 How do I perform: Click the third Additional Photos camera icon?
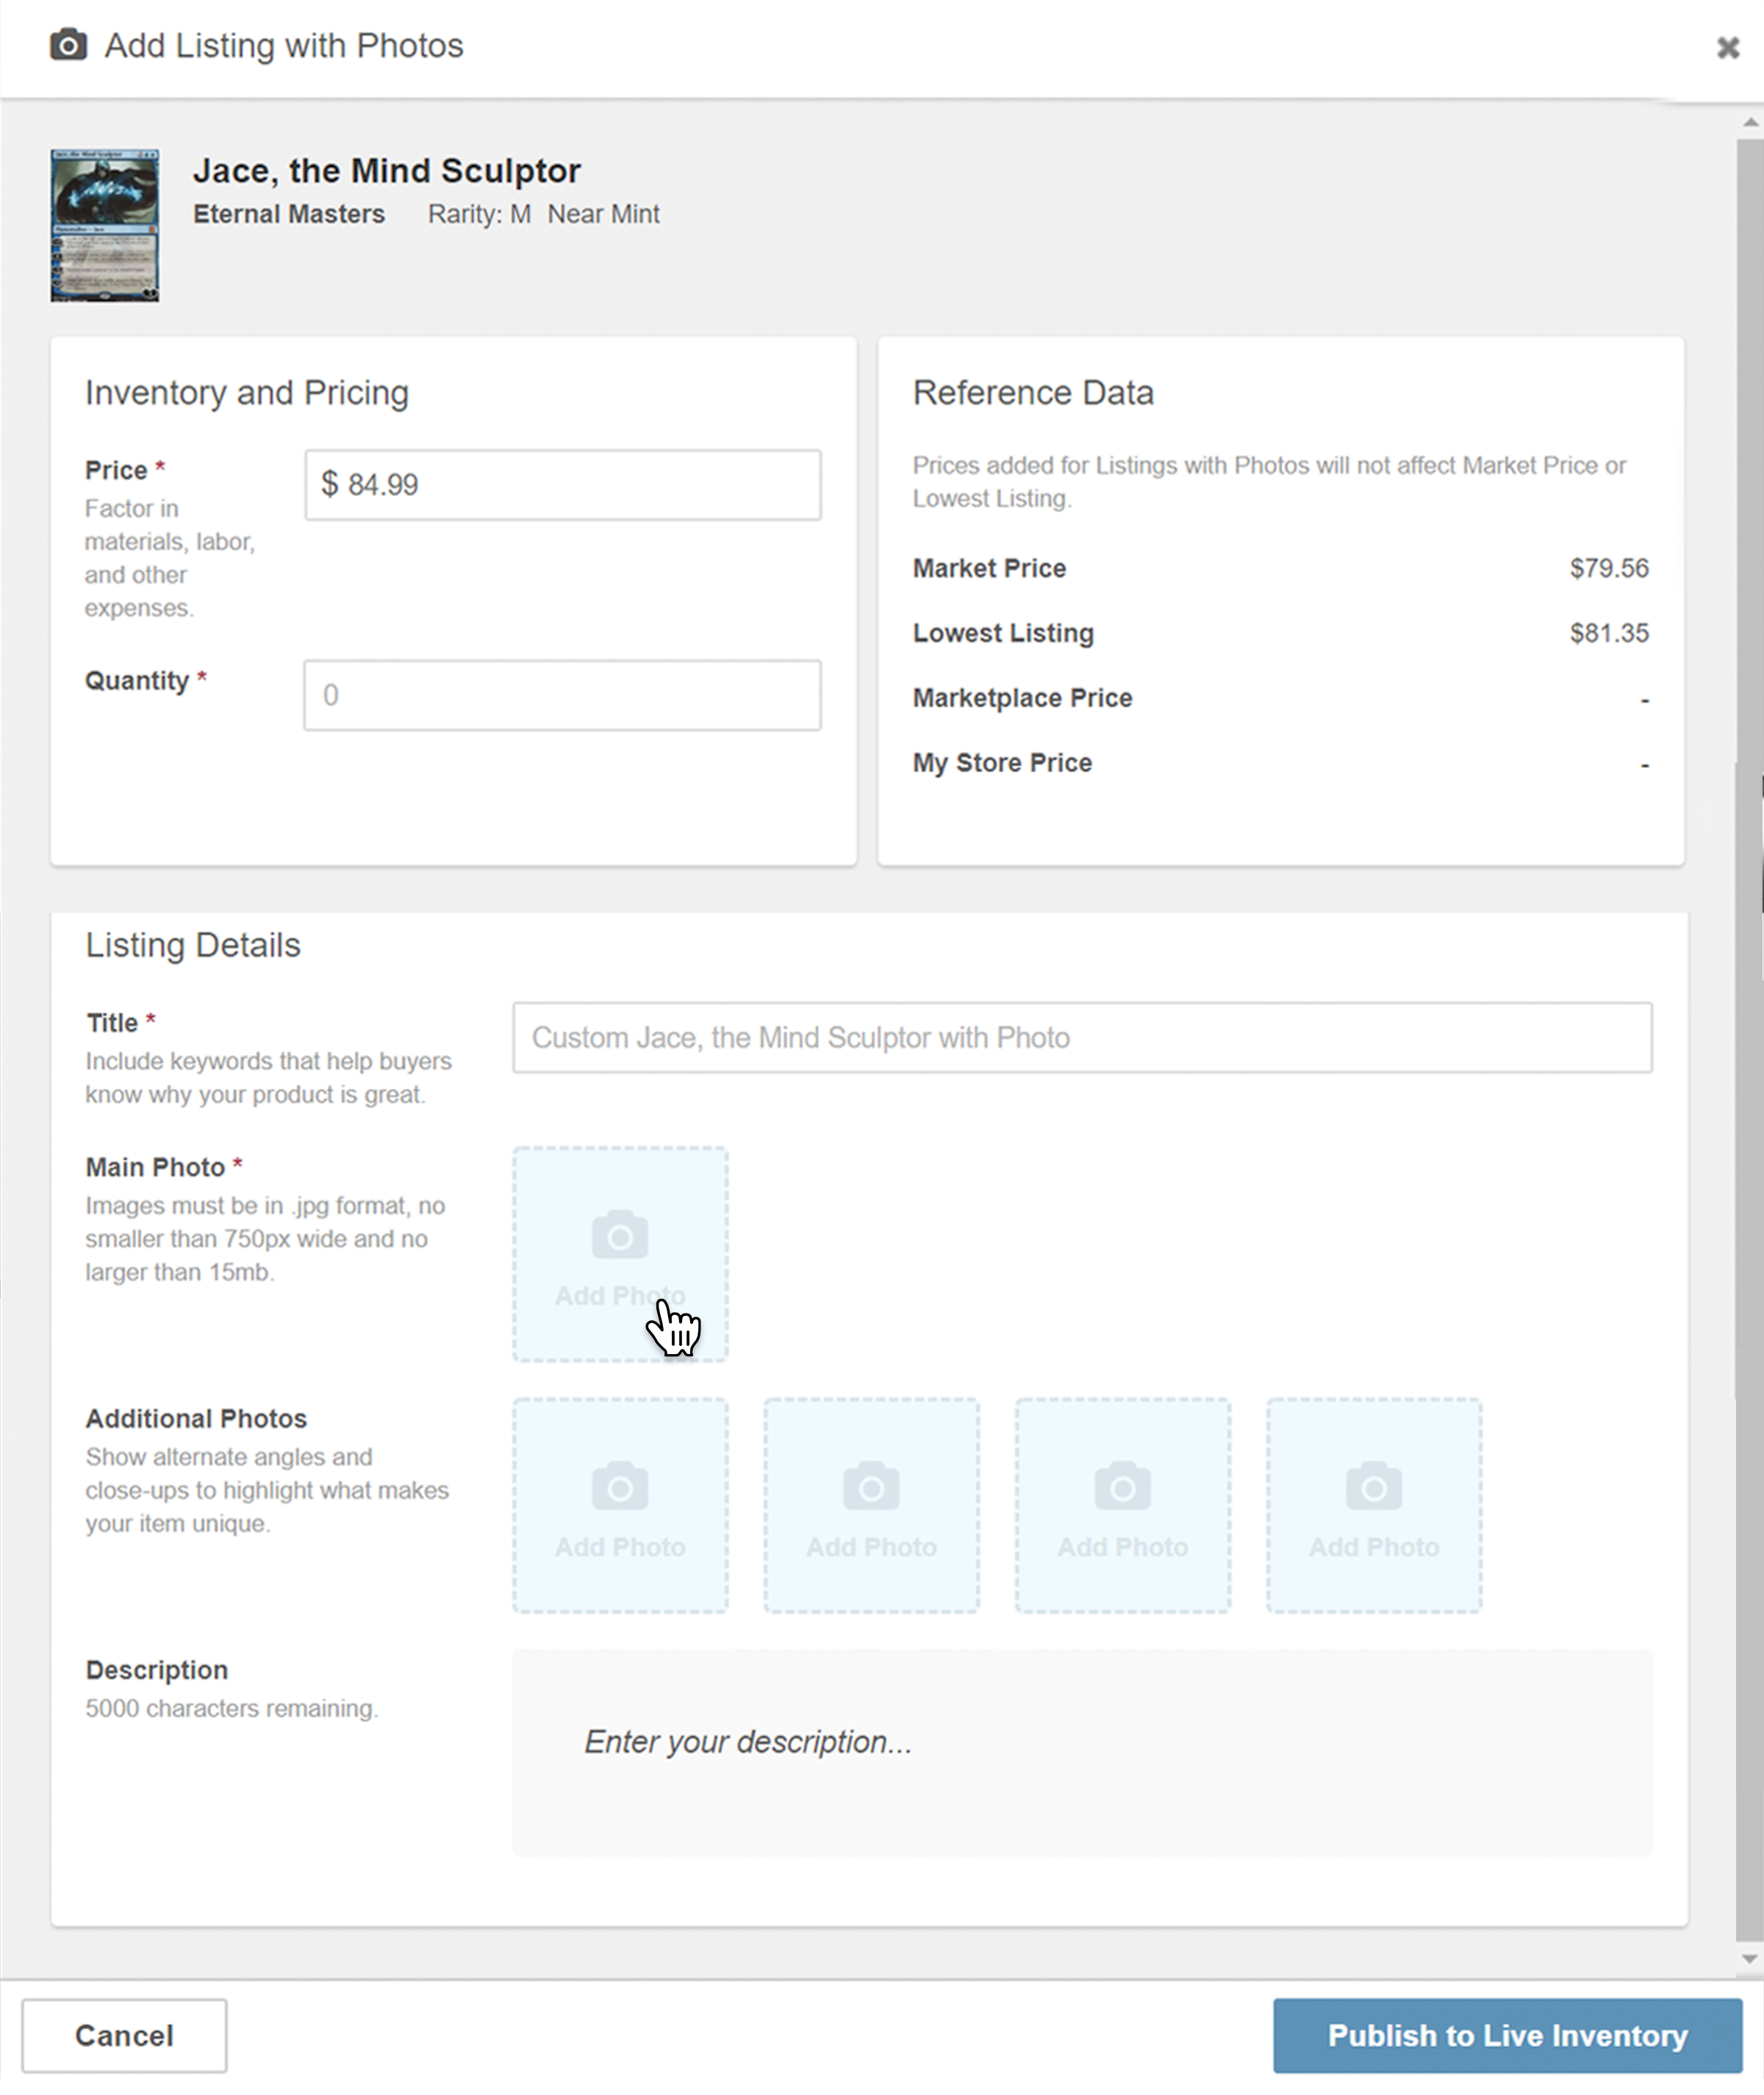[x=1122, y=1487]
